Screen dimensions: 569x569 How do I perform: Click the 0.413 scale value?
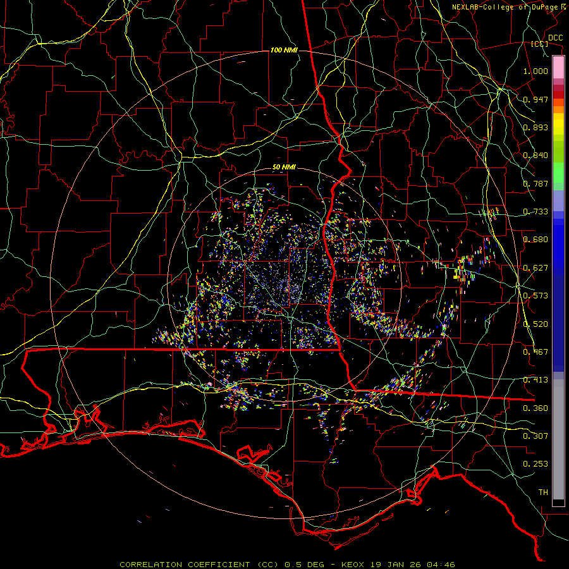pos(535,380)
